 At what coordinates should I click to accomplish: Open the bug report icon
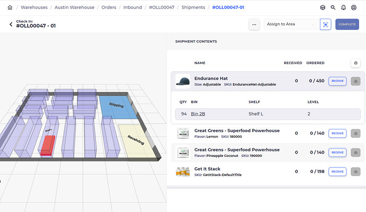[x=323, y=7]
